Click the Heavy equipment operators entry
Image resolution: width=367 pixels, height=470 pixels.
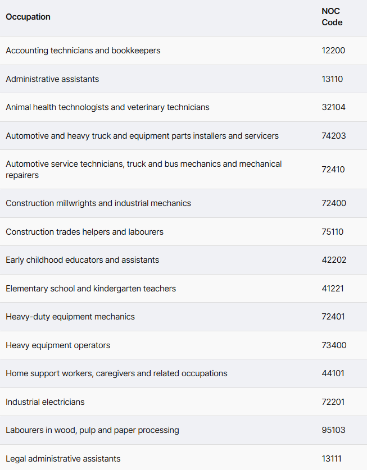click(x=58, y=345)
